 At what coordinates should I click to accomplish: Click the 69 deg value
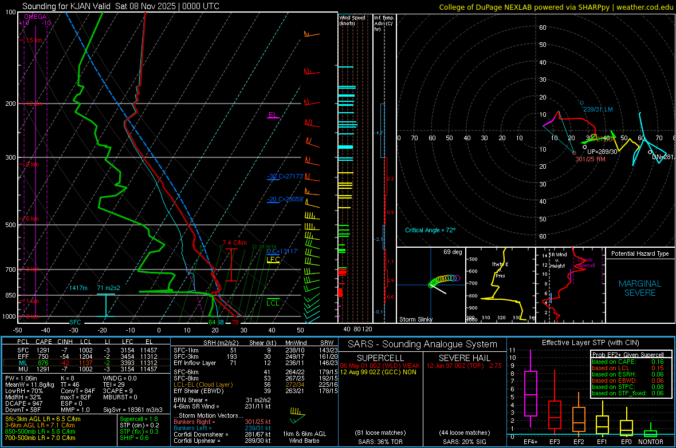click(x=453, y=252)
